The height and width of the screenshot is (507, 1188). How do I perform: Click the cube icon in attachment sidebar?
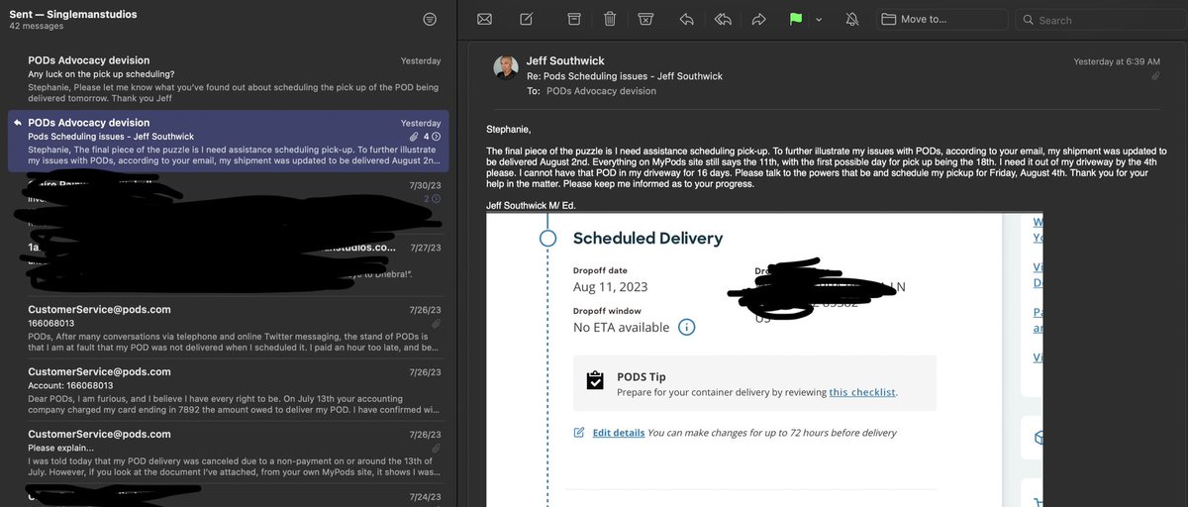[x=1040, y=437]
